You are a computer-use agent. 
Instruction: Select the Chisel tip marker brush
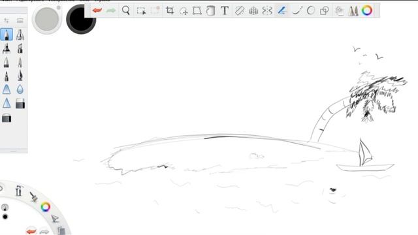(20, 48)
